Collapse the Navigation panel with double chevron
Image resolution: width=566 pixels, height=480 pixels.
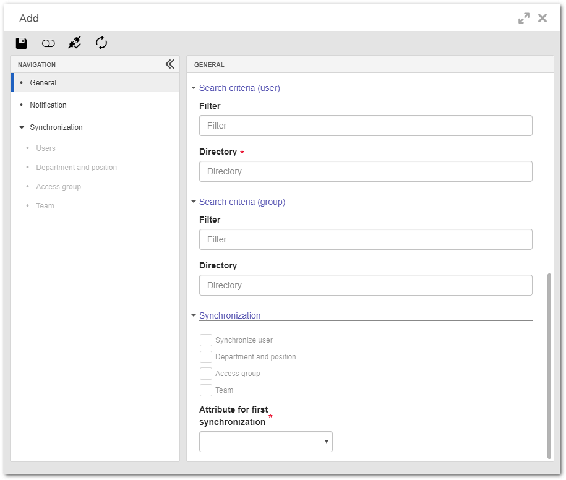[x=170, y=64]
